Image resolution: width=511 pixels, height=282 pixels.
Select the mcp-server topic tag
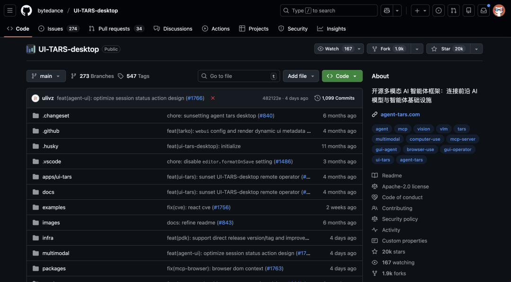(x=463, y=139)
